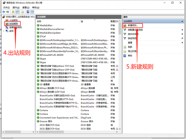Click the blue help toolbar icon
Image resolution: width=186 pixels, height=139 pixels.
tap(28, 12)
